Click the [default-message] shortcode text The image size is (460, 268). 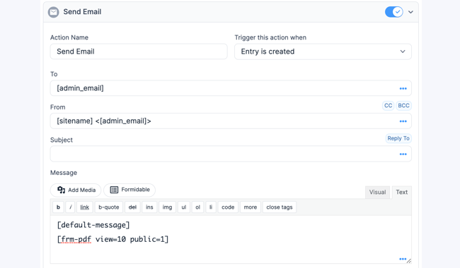click(93, 225)
